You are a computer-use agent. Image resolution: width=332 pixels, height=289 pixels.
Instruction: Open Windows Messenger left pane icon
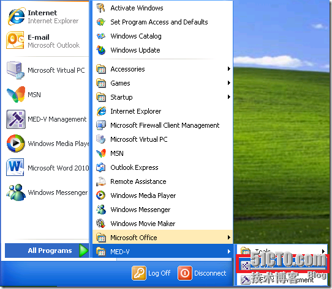pos(16,192)
